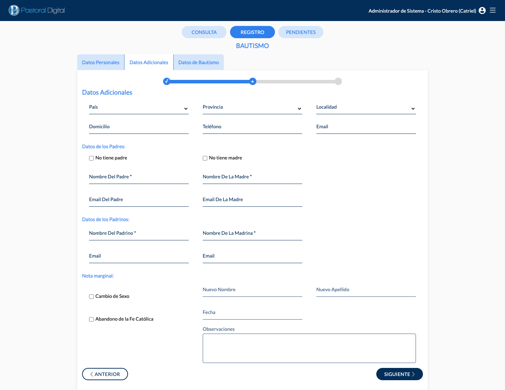Click the Pastoral Digital logo
The image size is (505, 390).
point(37,11)
